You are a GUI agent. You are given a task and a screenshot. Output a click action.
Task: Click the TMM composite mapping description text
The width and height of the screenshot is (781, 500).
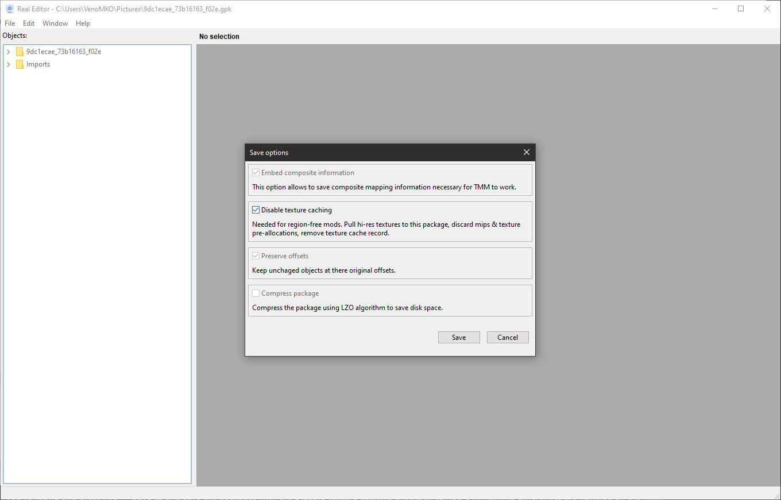384,187
